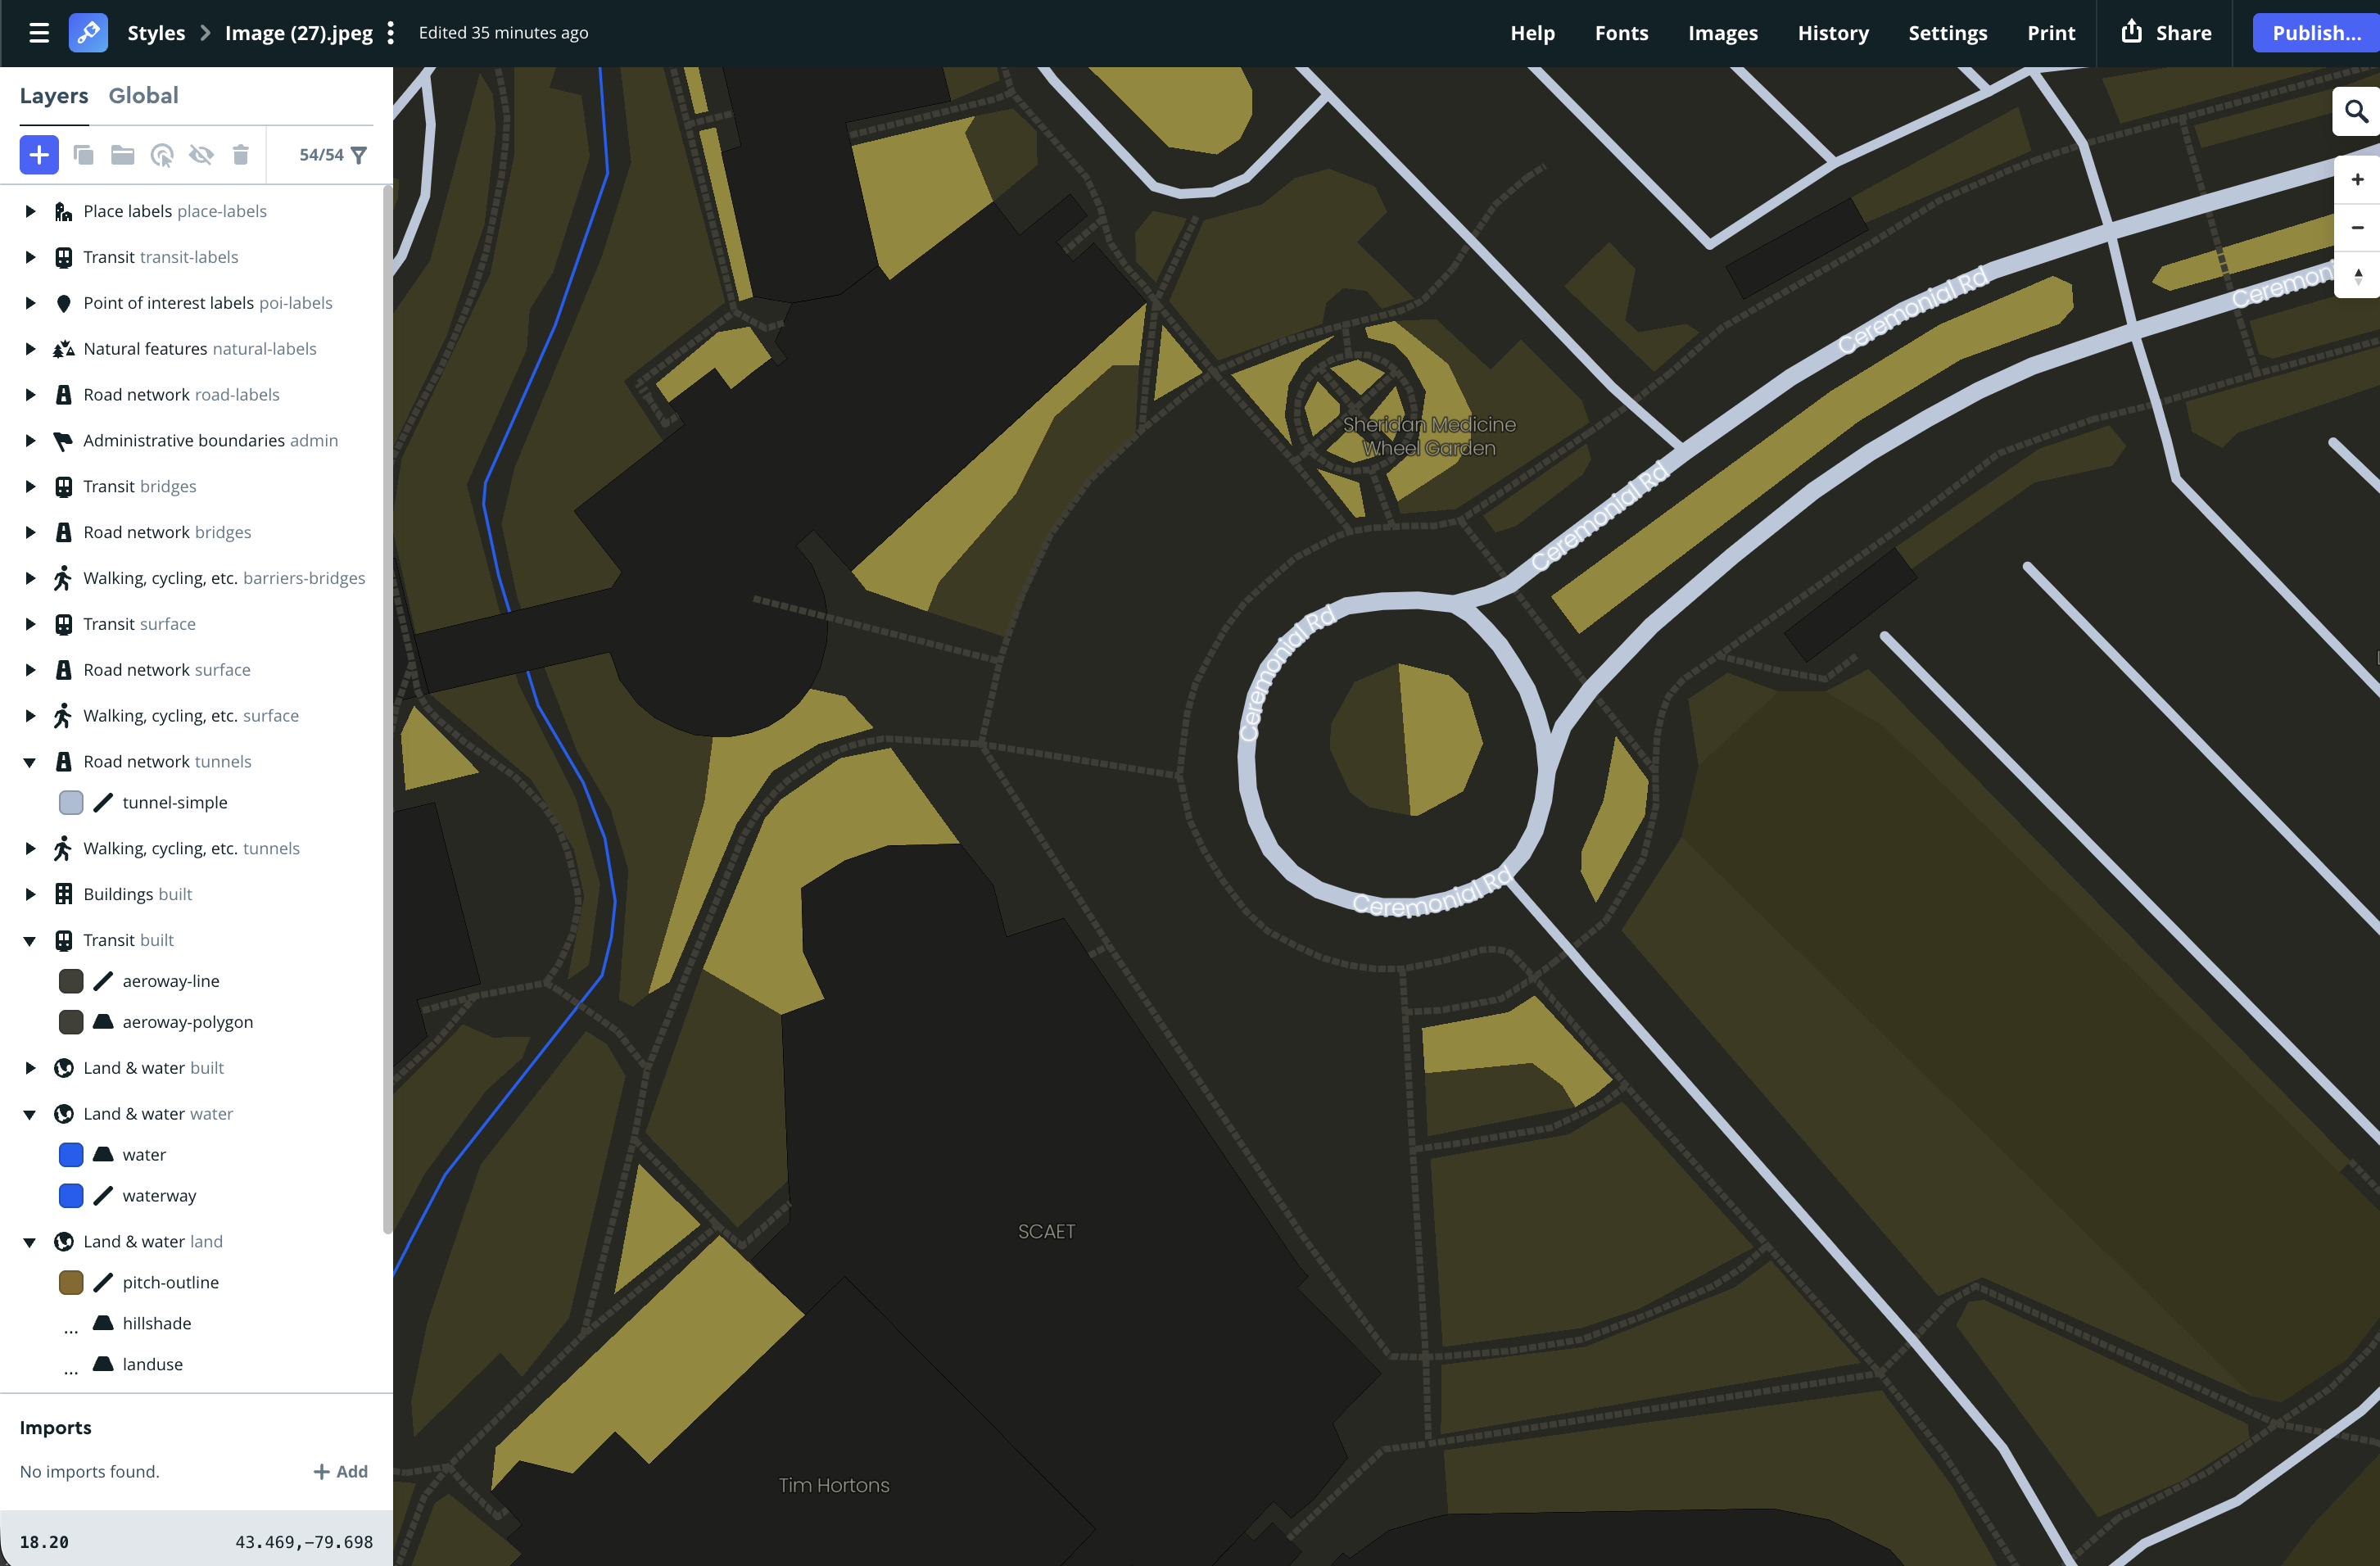
Task: Open the layer filter funnel icon
Action: 358,155
